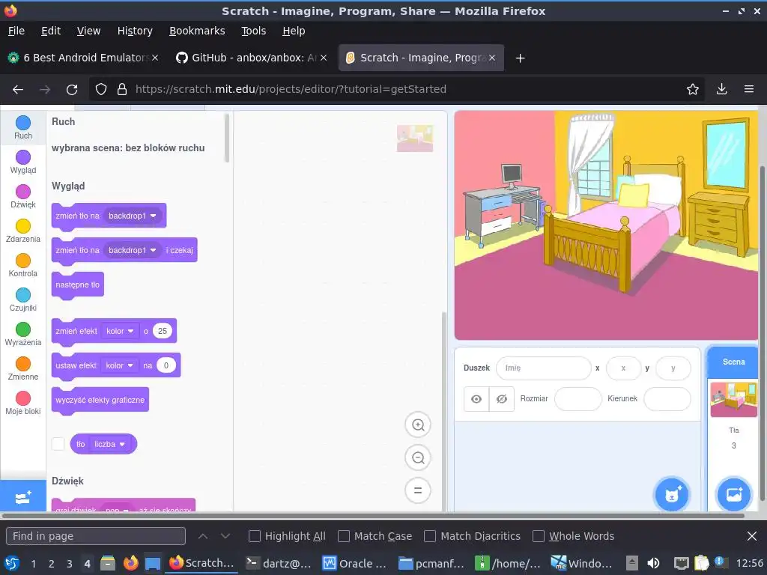767x575 pixels.
Task: Select the Czujniki sensing category circle
Action: (x=23, y=295)
